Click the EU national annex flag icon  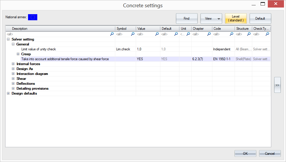[x=33, y=17]
